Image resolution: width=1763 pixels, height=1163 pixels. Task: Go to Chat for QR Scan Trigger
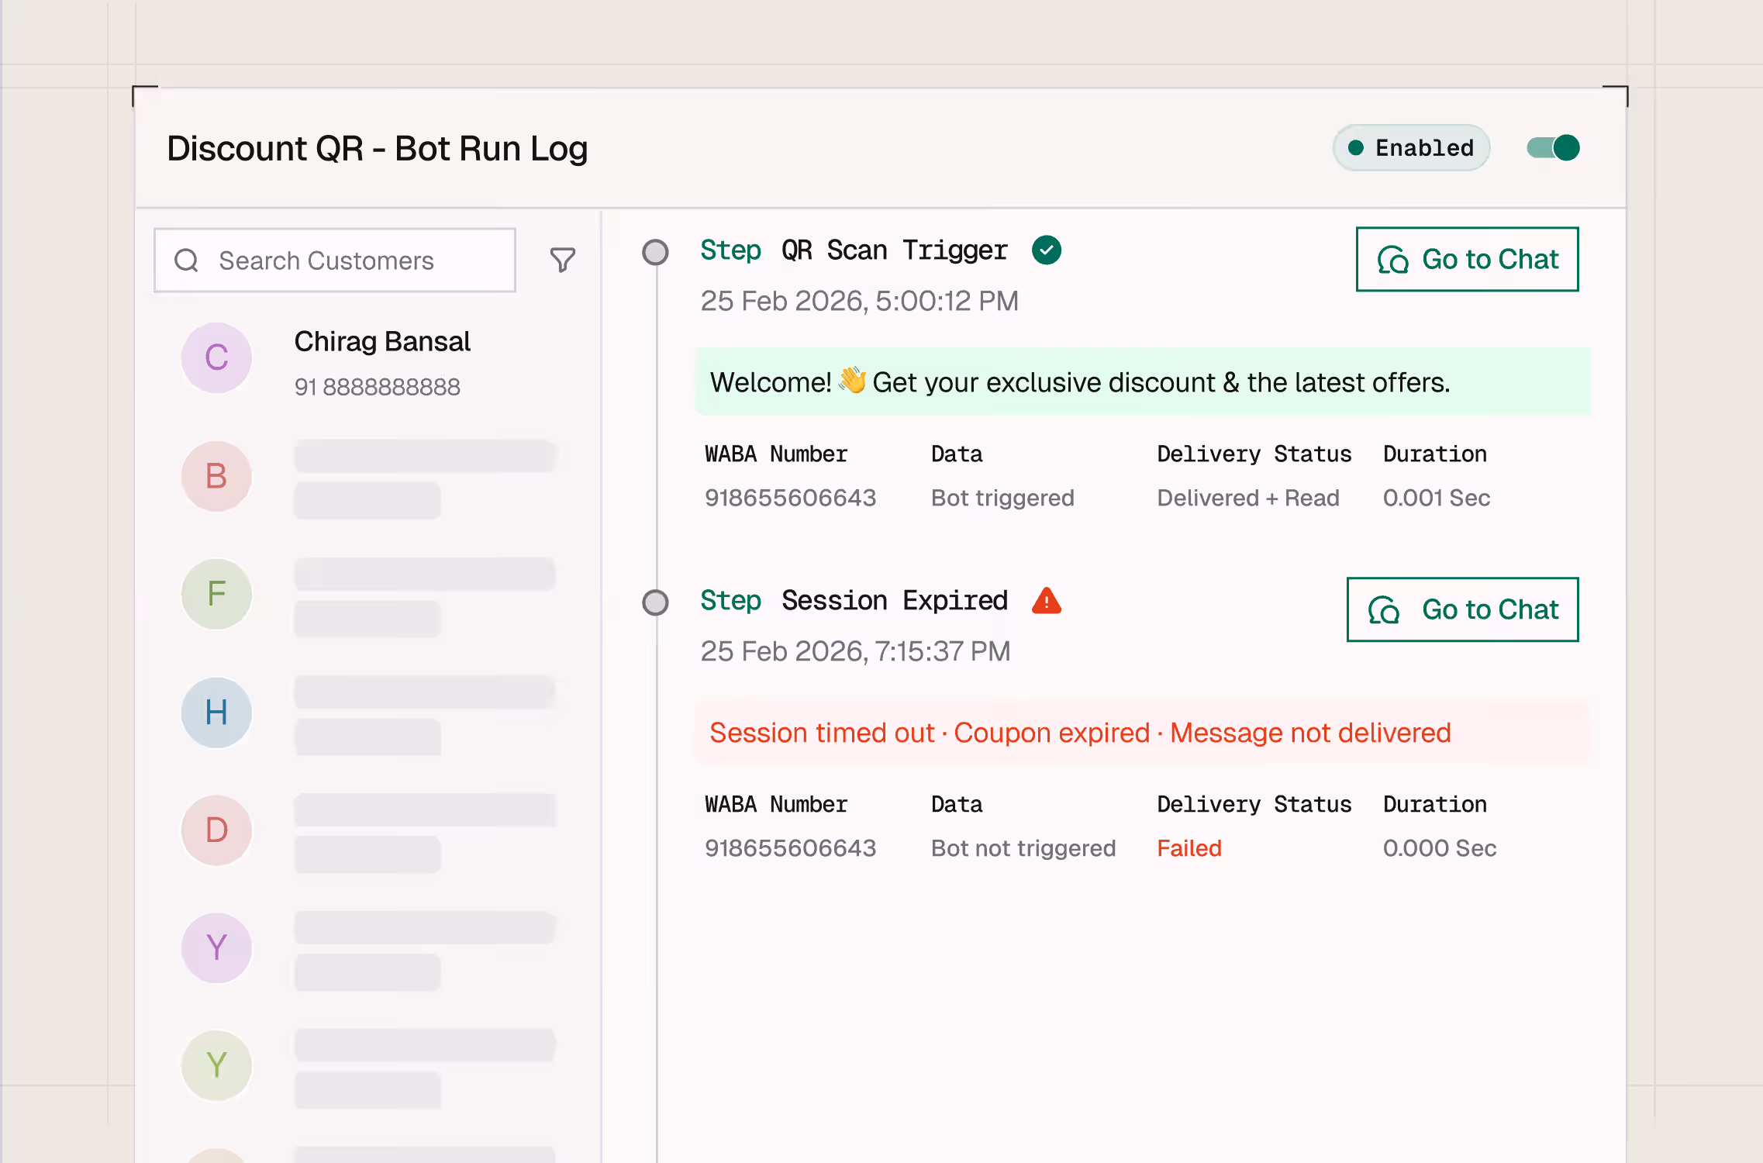click(x=1467, y=259)
